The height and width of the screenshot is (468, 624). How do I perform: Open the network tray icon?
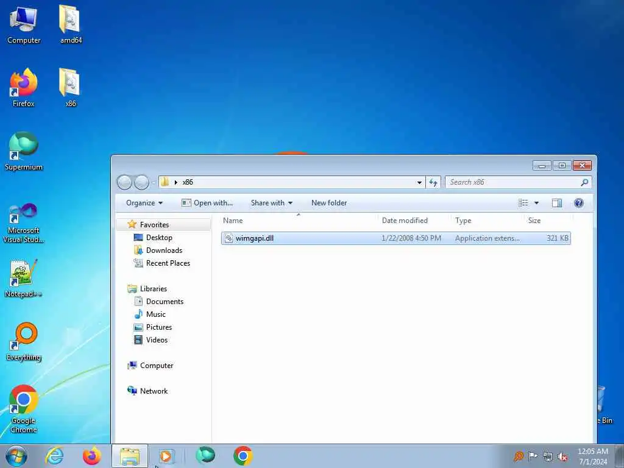pyautogui.click(x=548, y=456)
